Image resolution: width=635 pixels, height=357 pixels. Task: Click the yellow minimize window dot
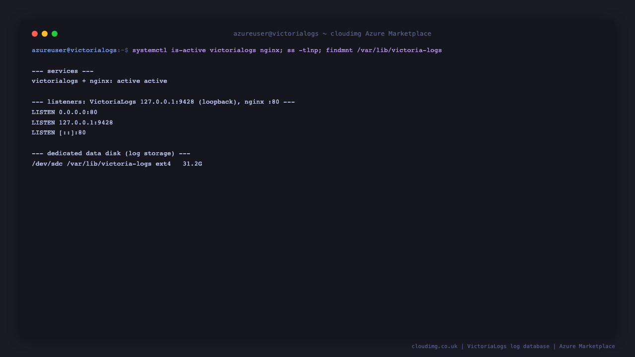click(45, 34)
